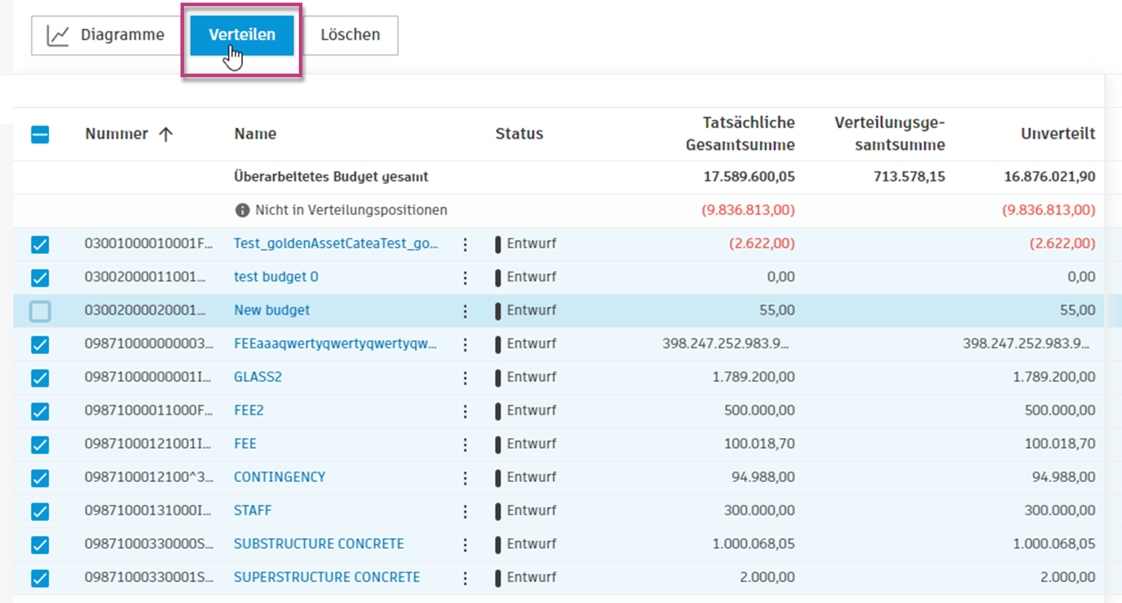1122x603 pixels.
Task: Check the New budget row checkbox
Action: [x=40, y=311]
